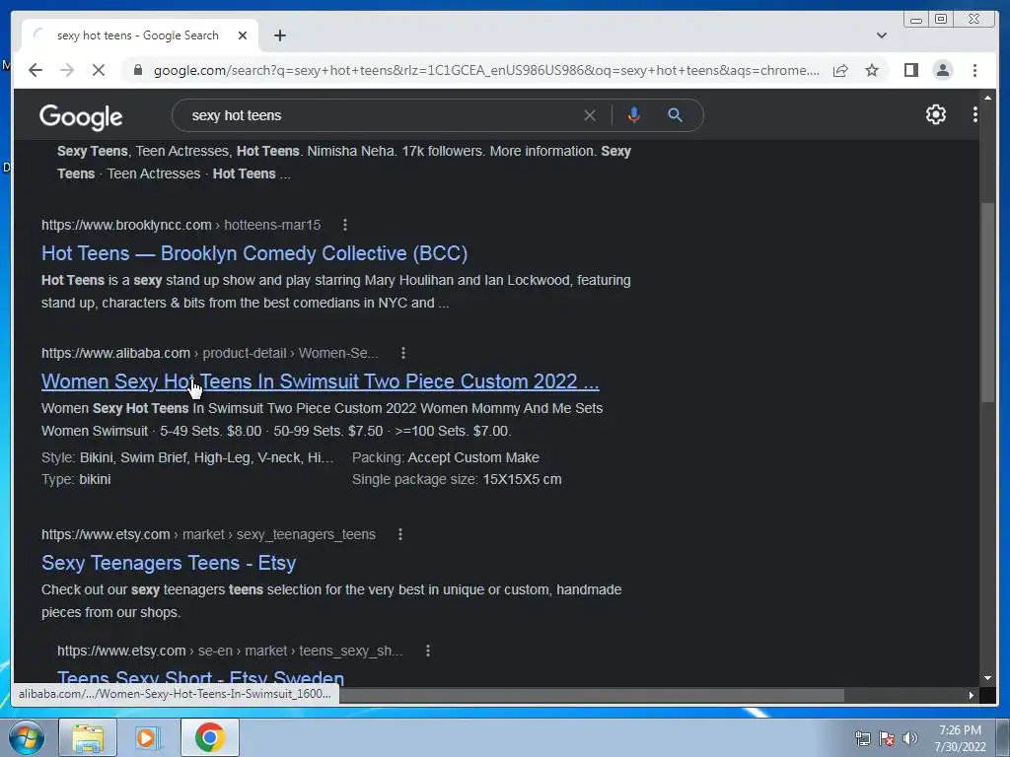1010x757 pixels.
Task: Click the taskbar clock showing 7:26 PM
Action: pyautogui.click(x=960, y=738)
